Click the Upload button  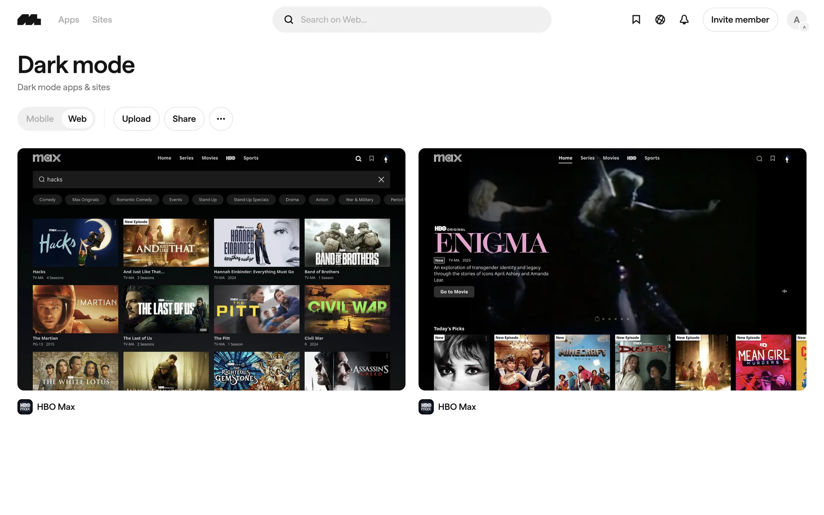136,119
